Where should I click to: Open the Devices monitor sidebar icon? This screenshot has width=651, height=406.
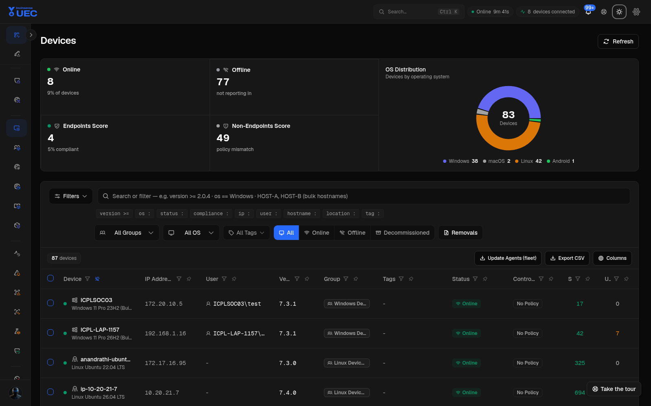17,128
